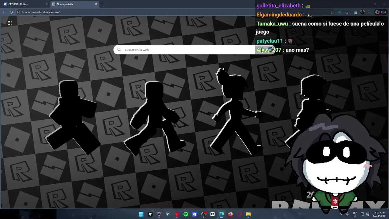The height and width of the screenshot is (219, 389).
Task: Open the network status tray icon
Action: tap(363, 214)
